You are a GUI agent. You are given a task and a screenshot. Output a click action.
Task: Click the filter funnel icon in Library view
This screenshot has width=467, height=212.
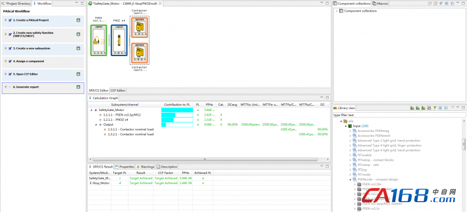(434, 108)
